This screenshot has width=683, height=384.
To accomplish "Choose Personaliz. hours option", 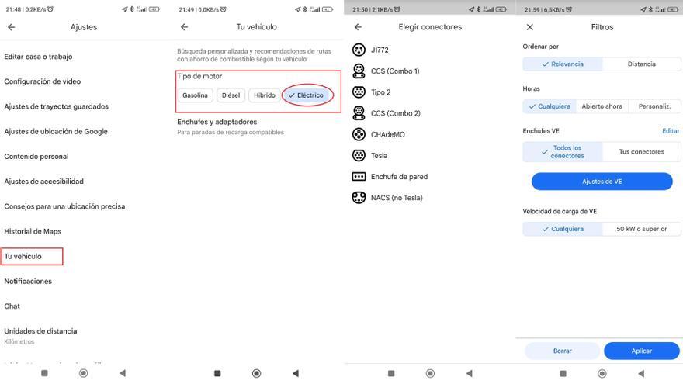I will click(654, 106).
